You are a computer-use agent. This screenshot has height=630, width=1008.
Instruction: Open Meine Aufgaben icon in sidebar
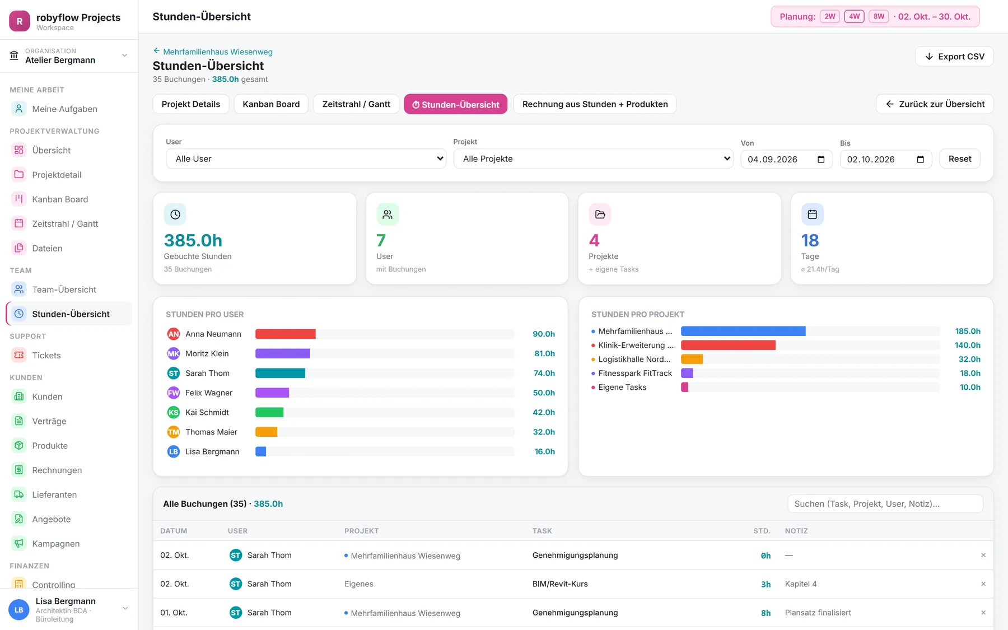coord(19,109)
